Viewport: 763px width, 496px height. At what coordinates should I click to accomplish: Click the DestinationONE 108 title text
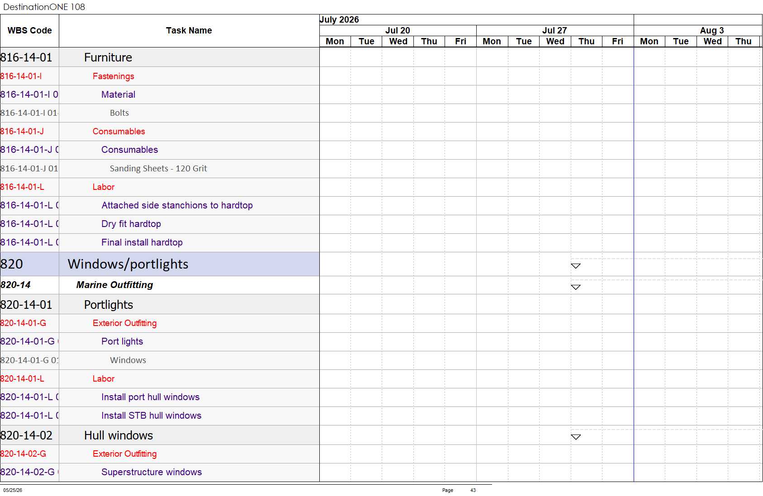click(44, 7)
